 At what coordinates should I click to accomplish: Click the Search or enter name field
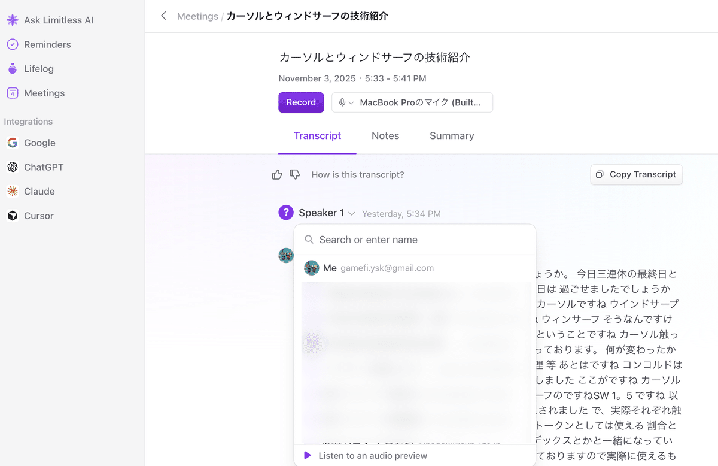pyautogui.click(x=419, y=240)
